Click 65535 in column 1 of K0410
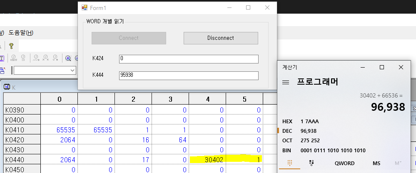 [96, 130]
